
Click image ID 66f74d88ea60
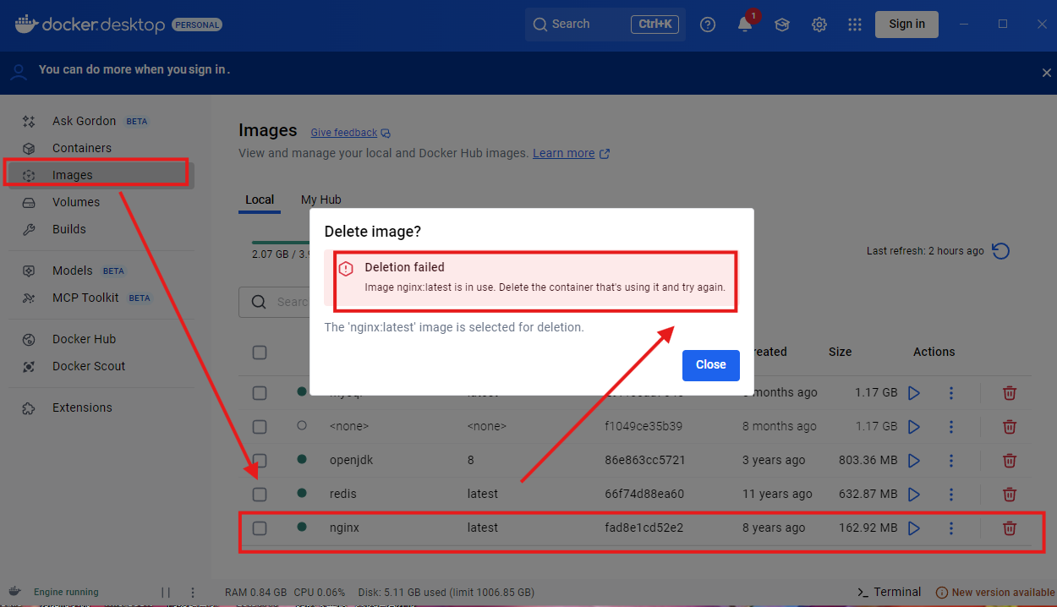pos(644,494)
